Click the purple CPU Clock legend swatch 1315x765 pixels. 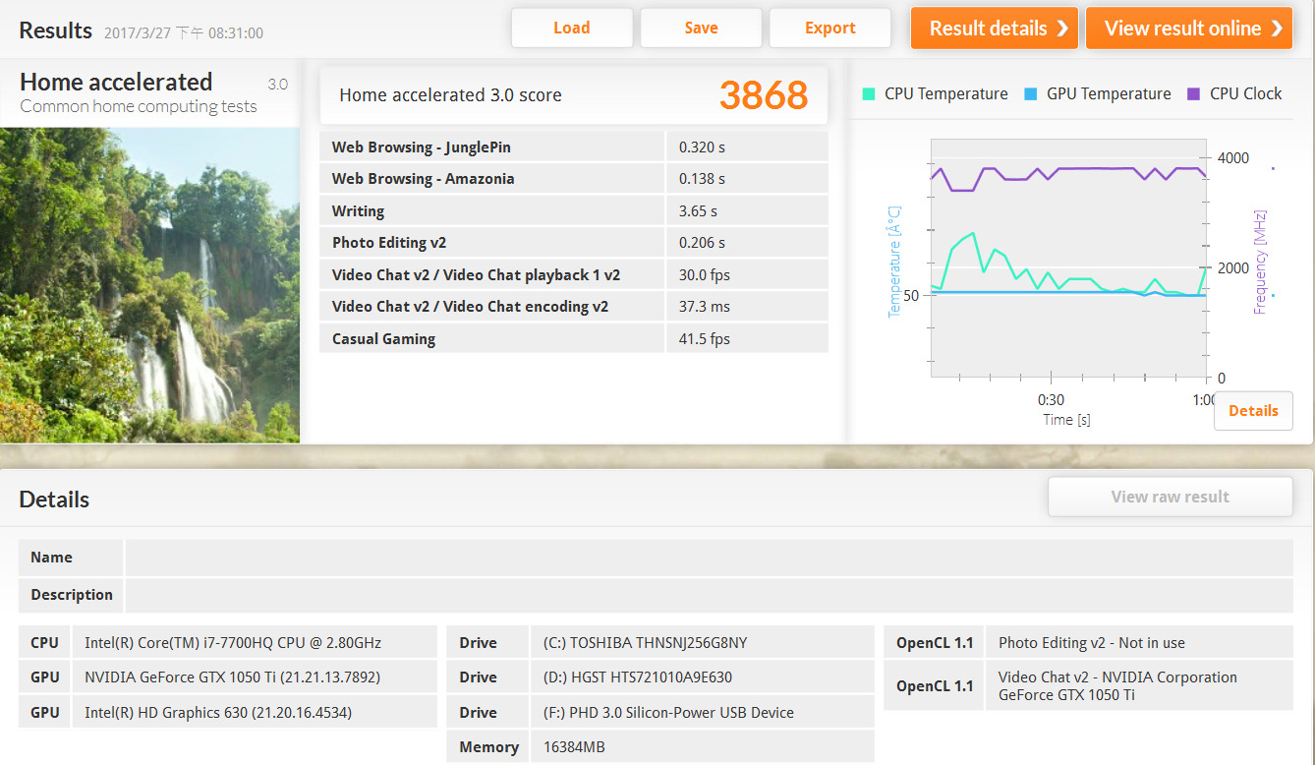1194,94
